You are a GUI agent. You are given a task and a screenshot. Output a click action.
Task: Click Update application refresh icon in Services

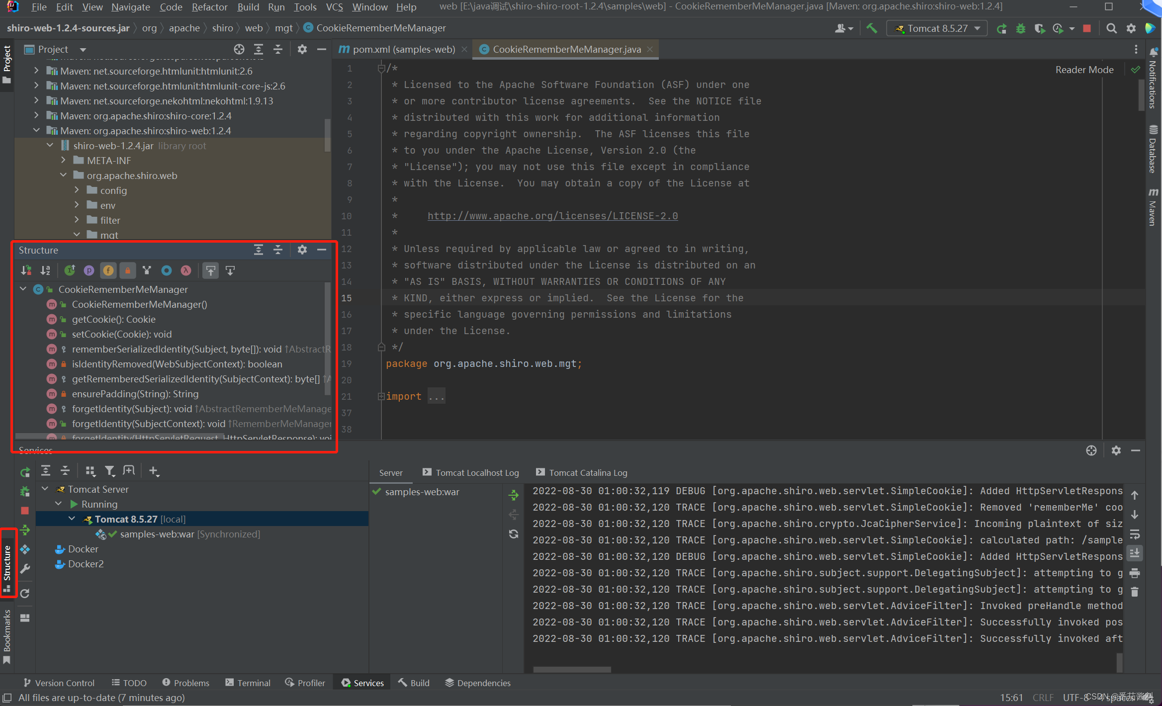click(25, 593)
